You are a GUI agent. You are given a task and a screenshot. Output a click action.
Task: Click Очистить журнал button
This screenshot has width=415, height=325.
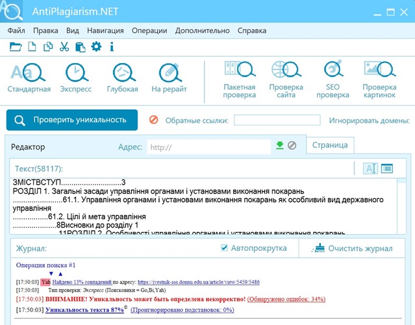pyautogui.click(x=353, y=248)
